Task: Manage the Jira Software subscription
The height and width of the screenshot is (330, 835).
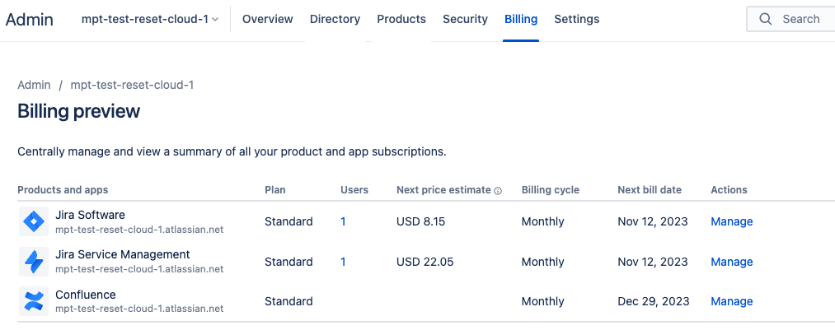Action: (732, 221)
